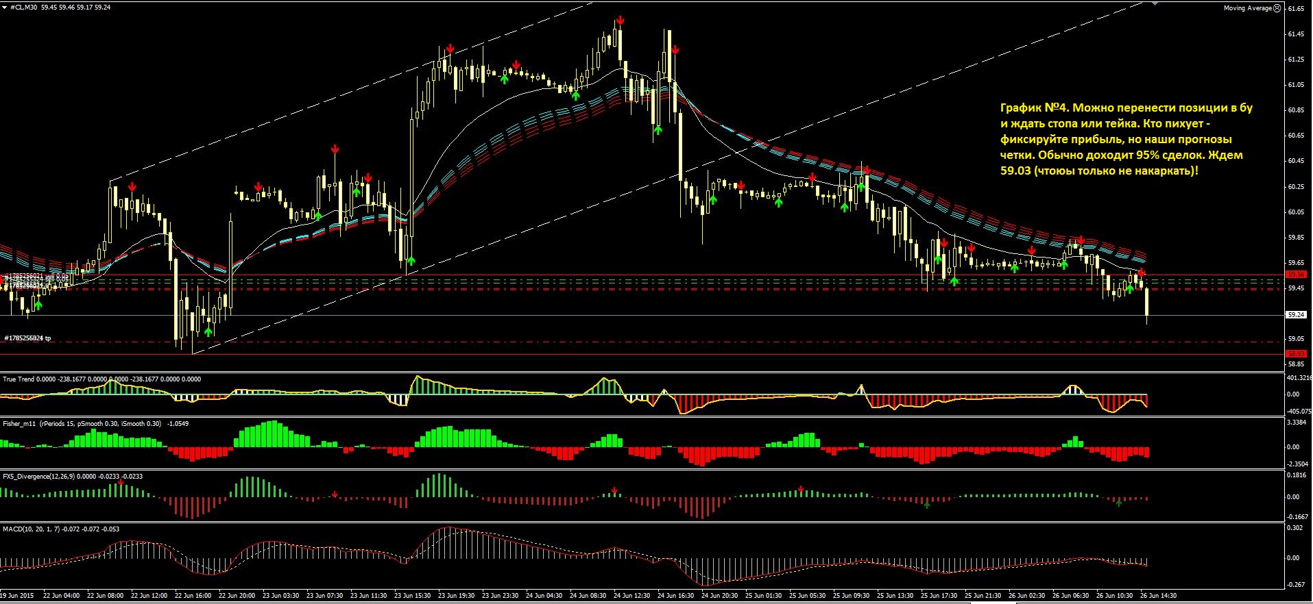Click the red stop line at 58.93
This screenshot has height=604, width=1313.
(x=641, y=354)
